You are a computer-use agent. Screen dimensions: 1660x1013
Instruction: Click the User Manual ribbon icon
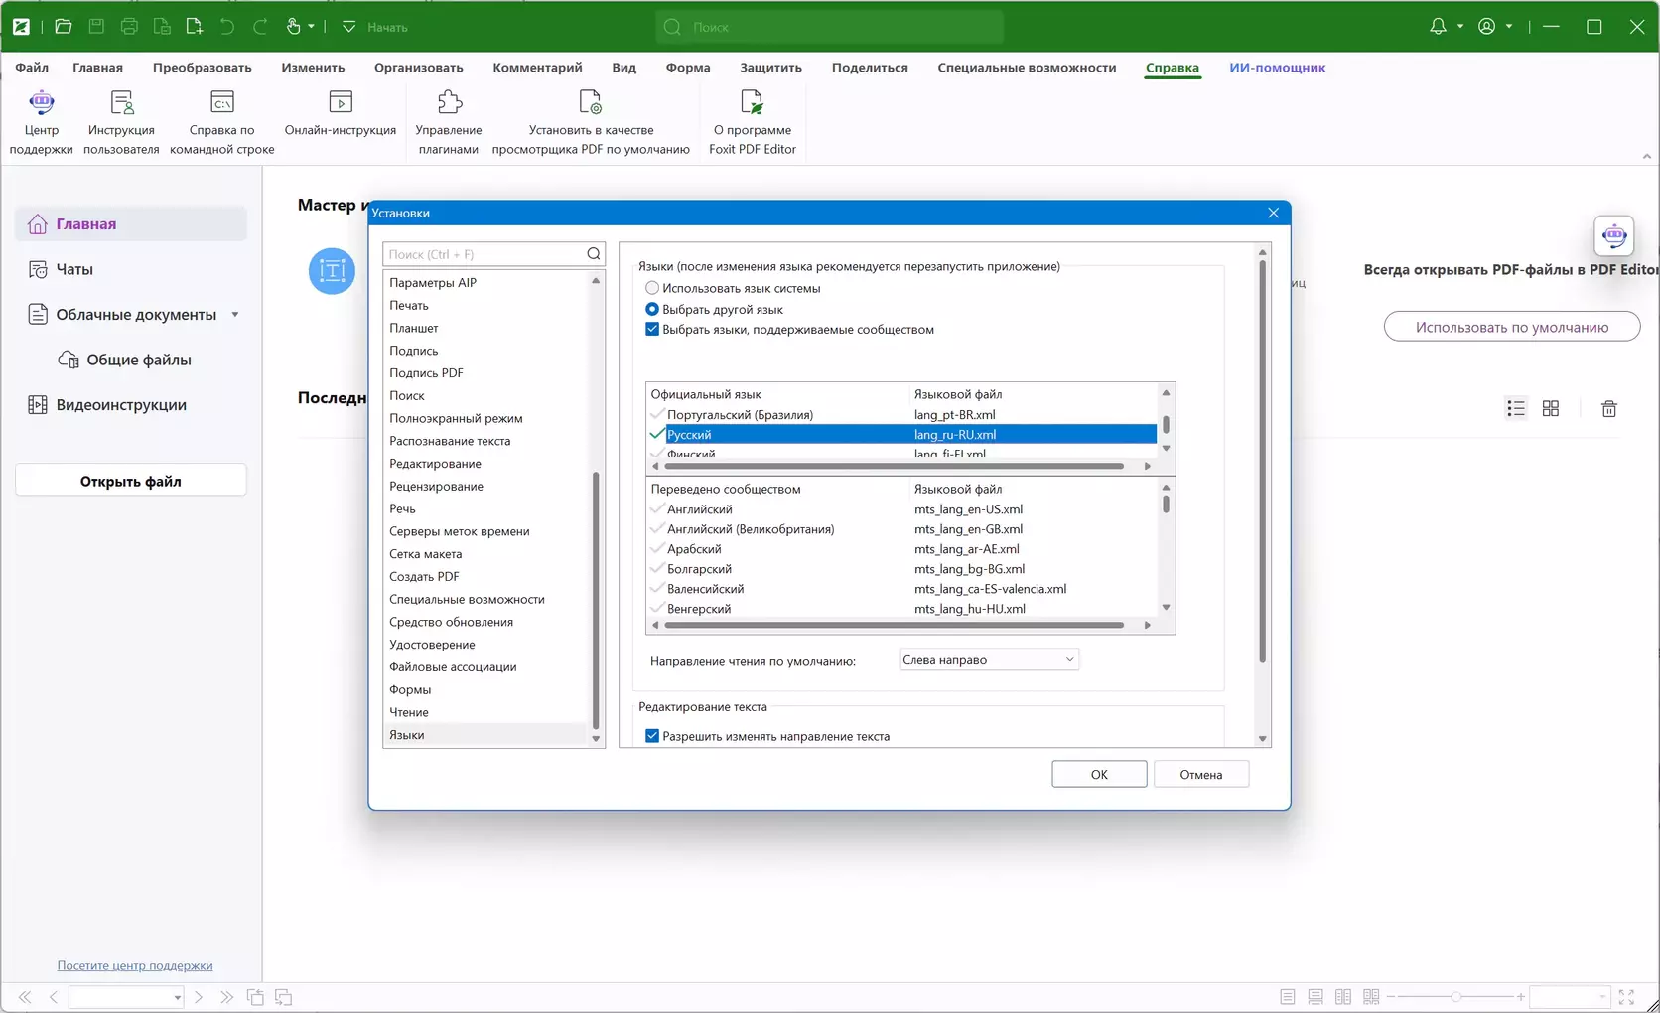click(121, 103)
